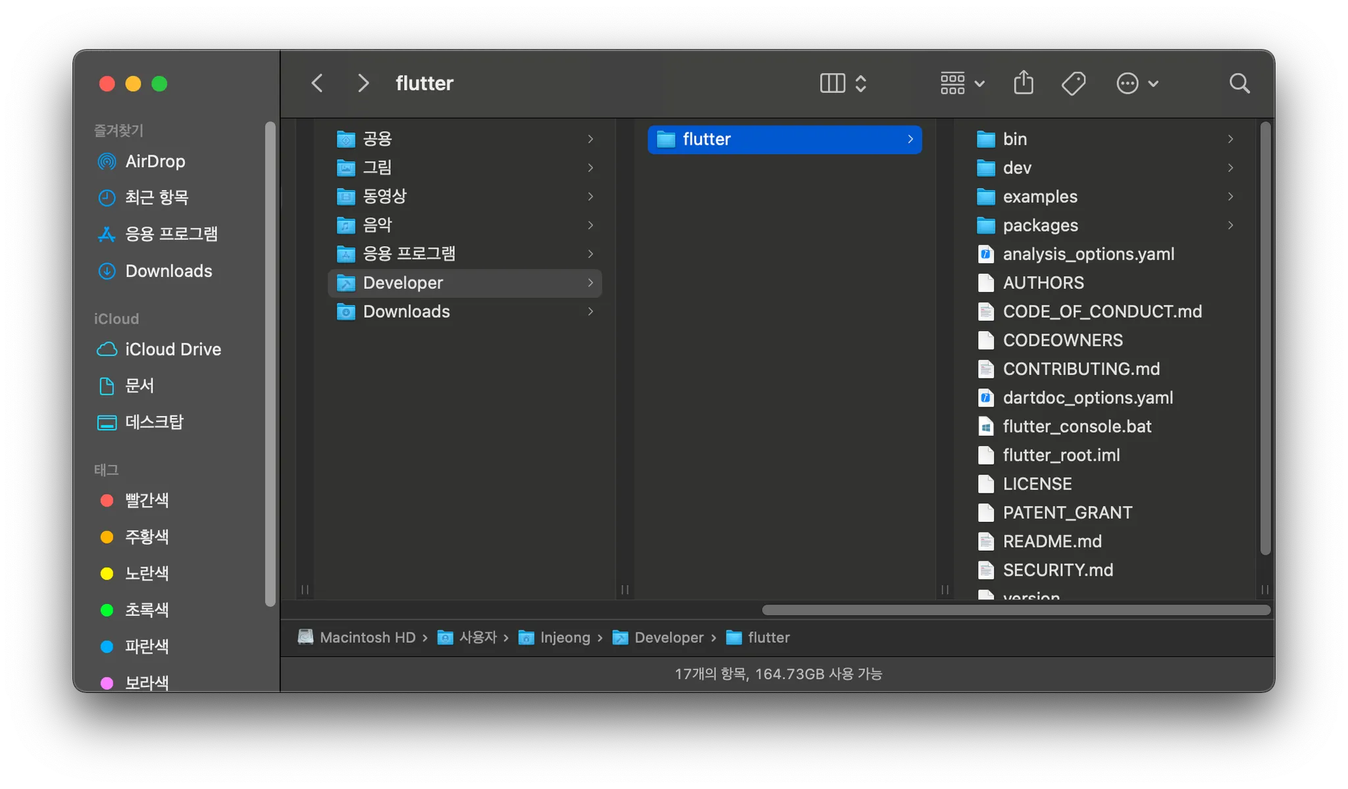
Task: Click the Share toolbar icon
Action: click(1023, 84)
